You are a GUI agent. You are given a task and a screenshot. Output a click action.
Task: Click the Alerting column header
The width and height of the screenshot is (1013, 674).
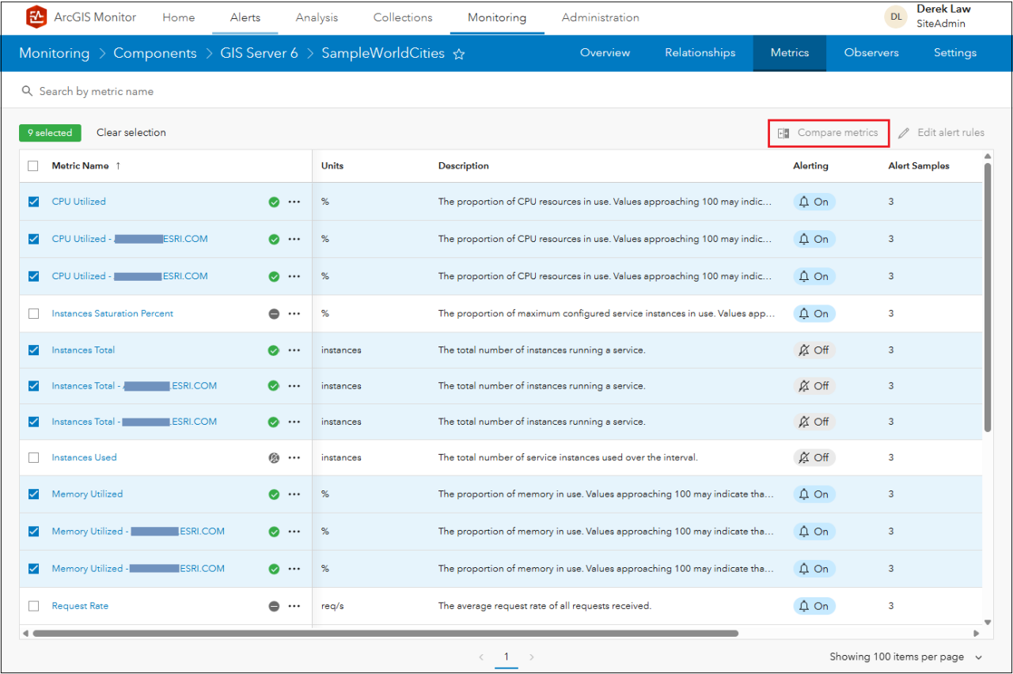810,166
